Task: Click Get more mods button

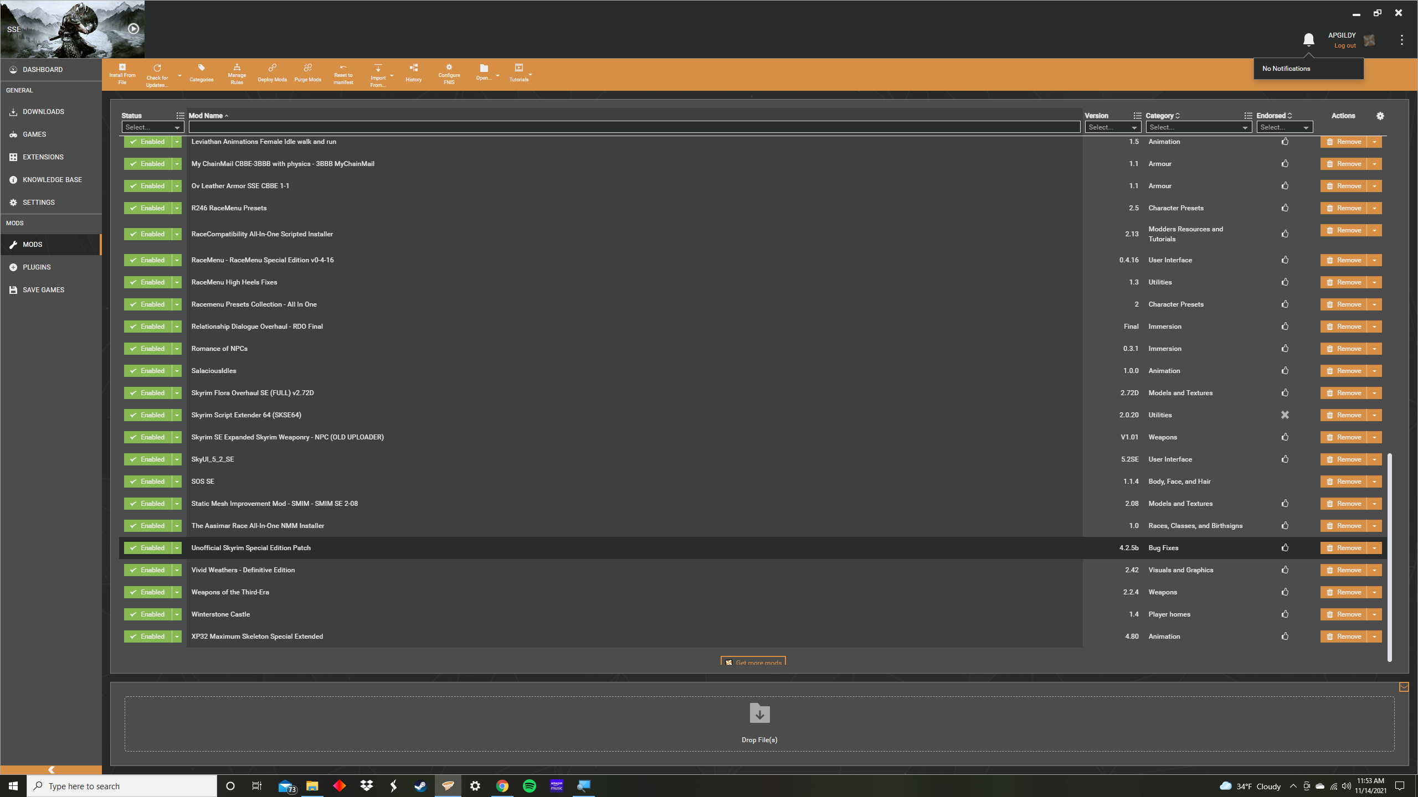Action: point(753,662)
